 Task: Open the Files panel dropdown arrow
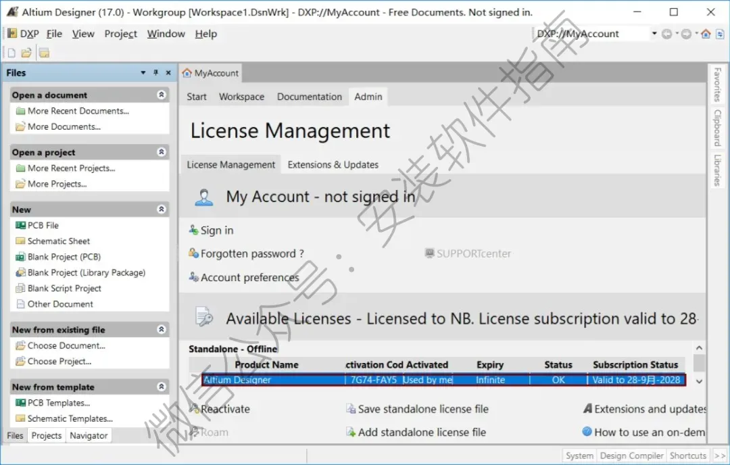pyautogui.click(x=143, y=72)
